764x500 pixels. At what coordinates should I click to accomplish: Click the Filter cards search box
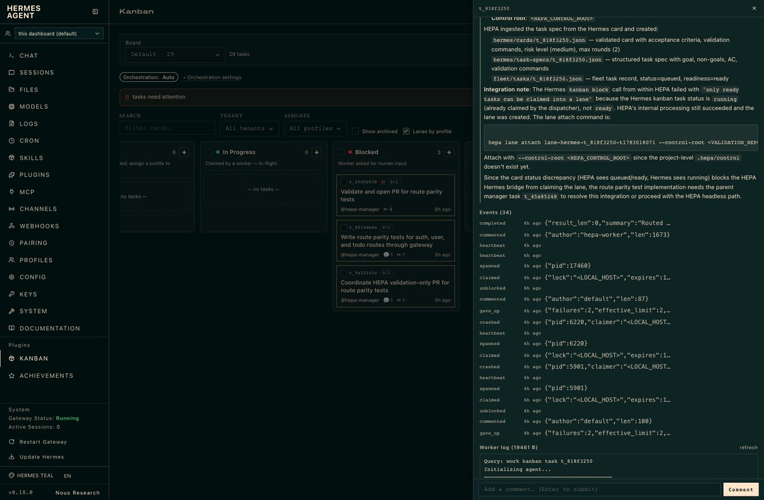pos(167,128)
